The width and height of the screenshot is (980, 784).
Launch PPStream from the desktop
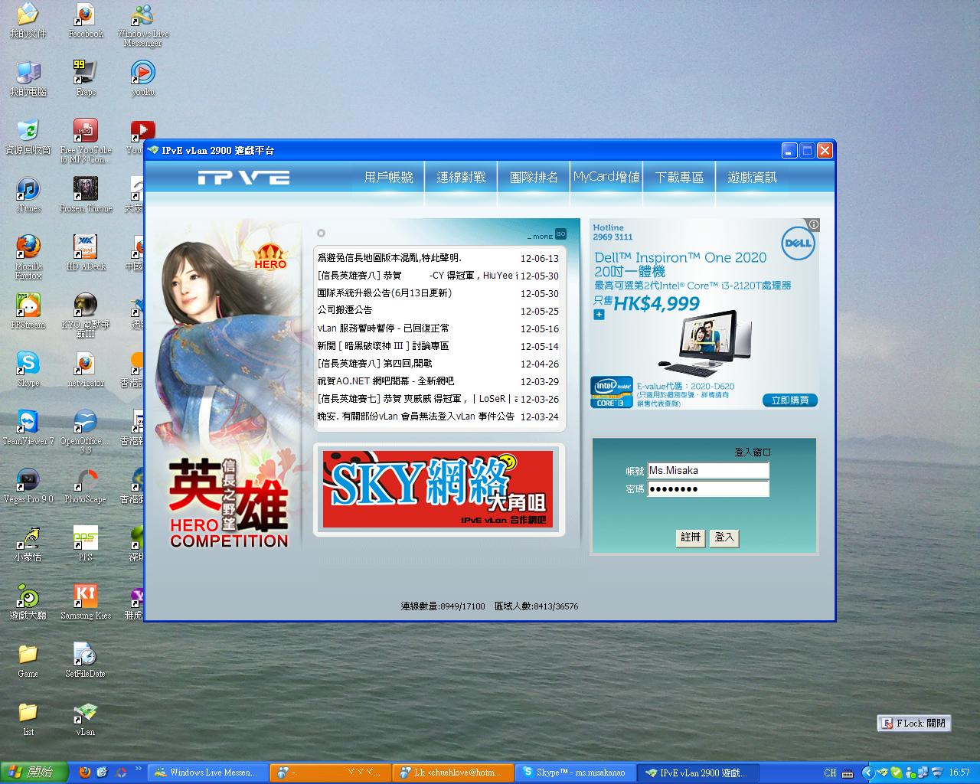28,312
